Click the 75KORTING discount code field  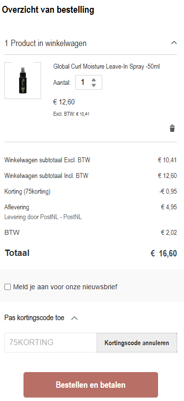click(50, 343)
